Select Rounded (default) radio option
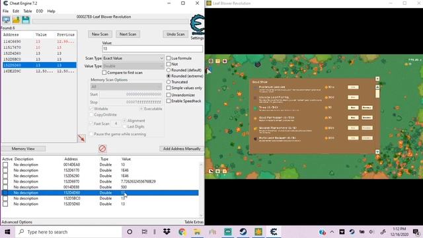Viewport: 423px width, 238px height. [169, 70]
